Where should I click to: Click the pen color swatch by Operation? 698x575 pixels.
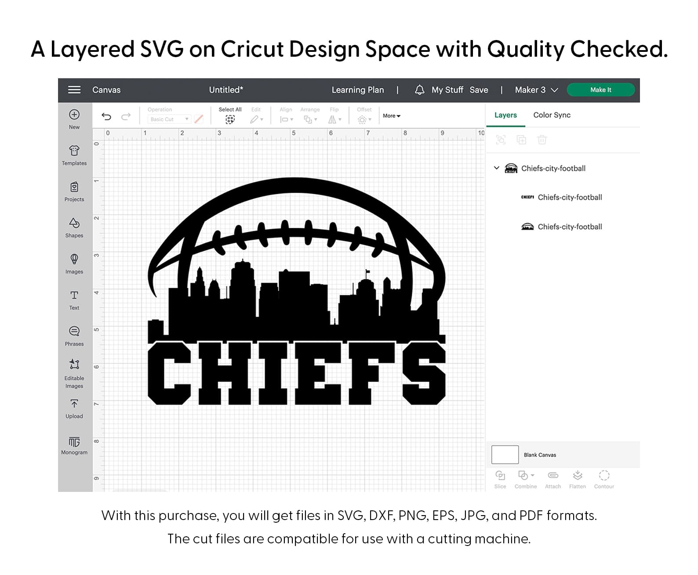199,119
